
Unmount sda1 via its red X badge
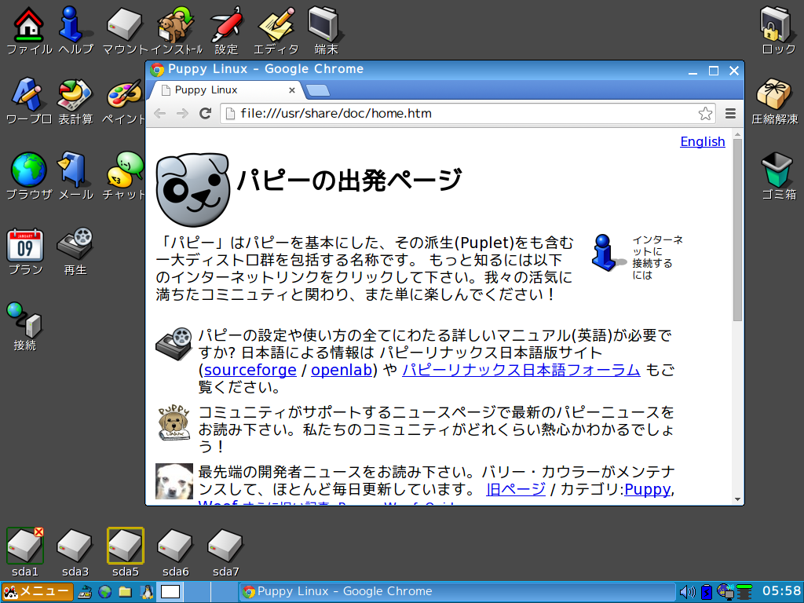pyautogui.click(x=39, y=532)
